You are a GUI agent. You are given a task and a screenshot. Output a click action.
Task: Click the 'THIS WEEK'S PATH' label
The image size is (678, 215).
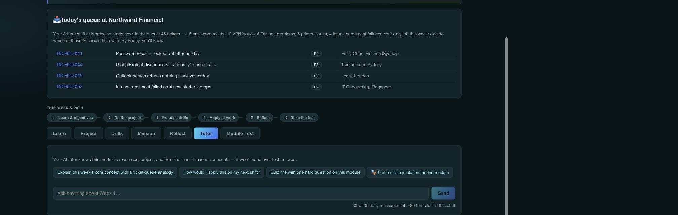click(x=65, y=108)
